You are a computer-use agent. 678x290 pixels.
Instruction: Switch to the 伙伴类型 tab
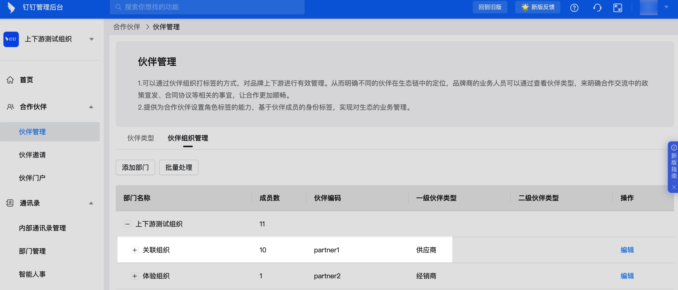click(141, 138)
